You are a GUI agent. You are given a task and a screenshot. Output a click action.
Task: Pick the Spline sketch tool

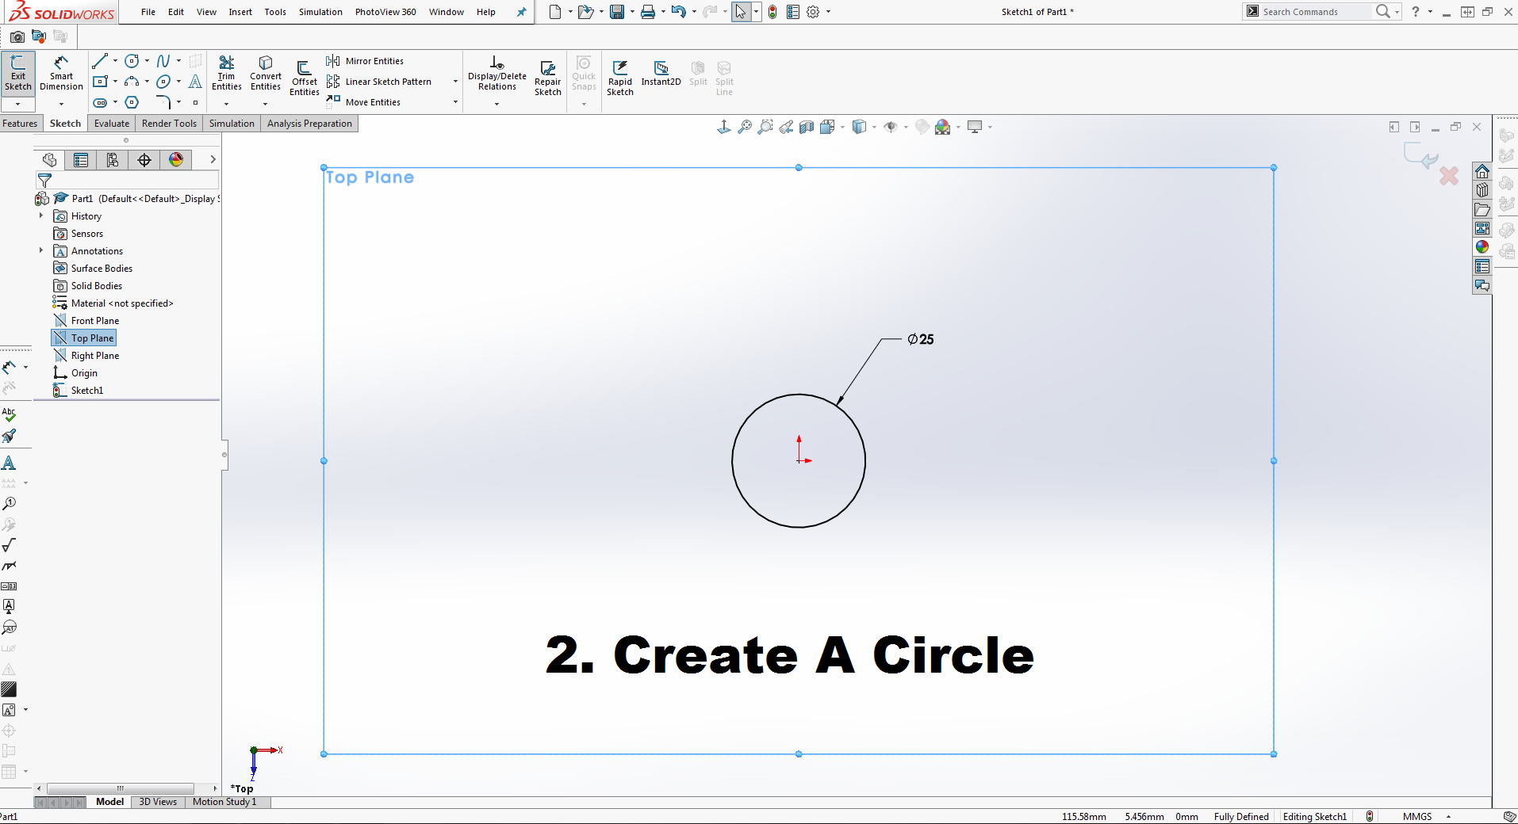[163, 61]
